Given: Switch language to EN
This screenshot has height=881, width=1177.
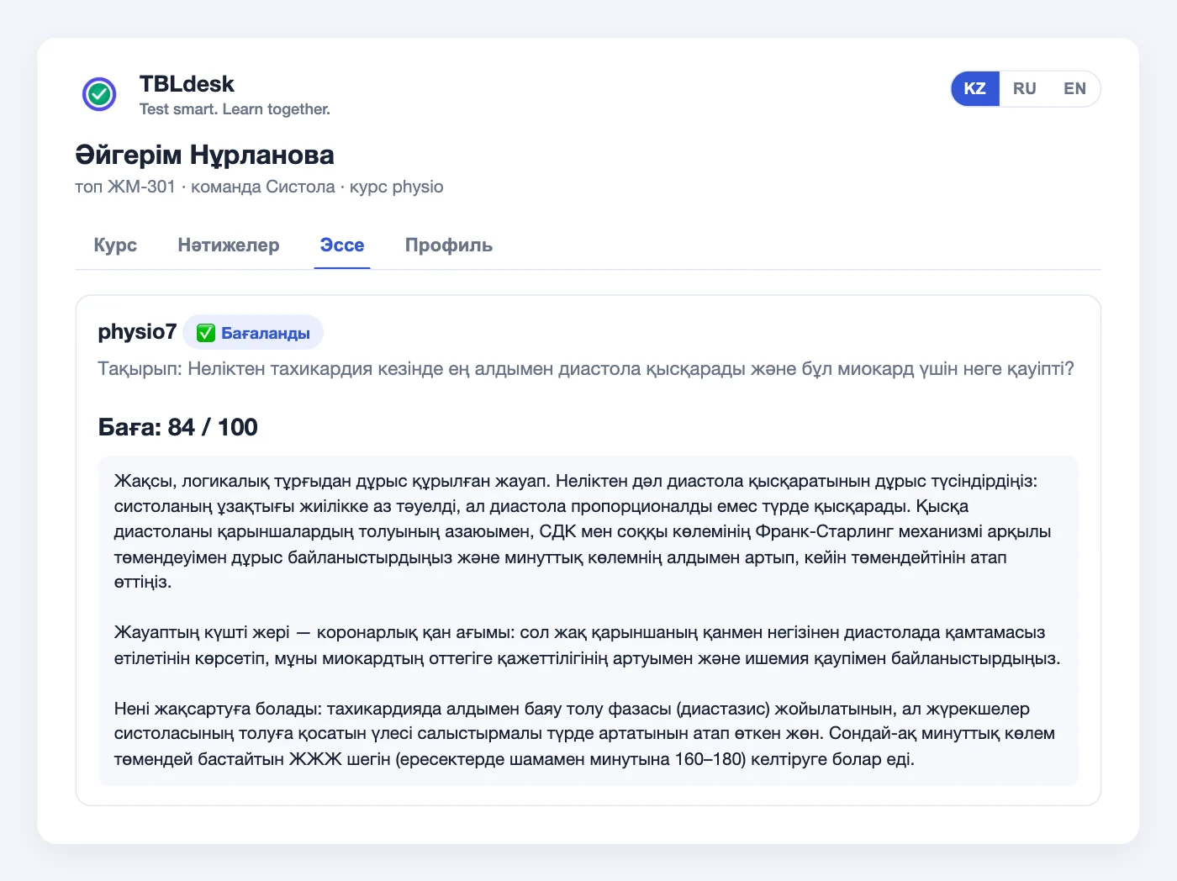Looking at the screenshot, I should [1074, 88].
